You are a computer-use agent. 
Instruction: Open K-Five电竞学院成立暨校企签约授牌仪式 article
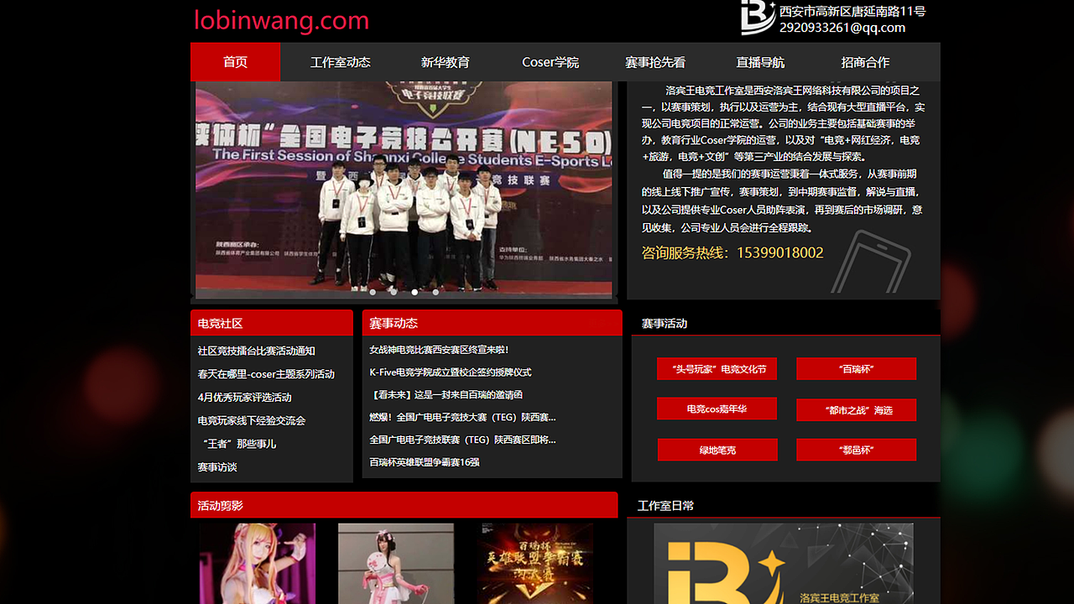point(451,372)
